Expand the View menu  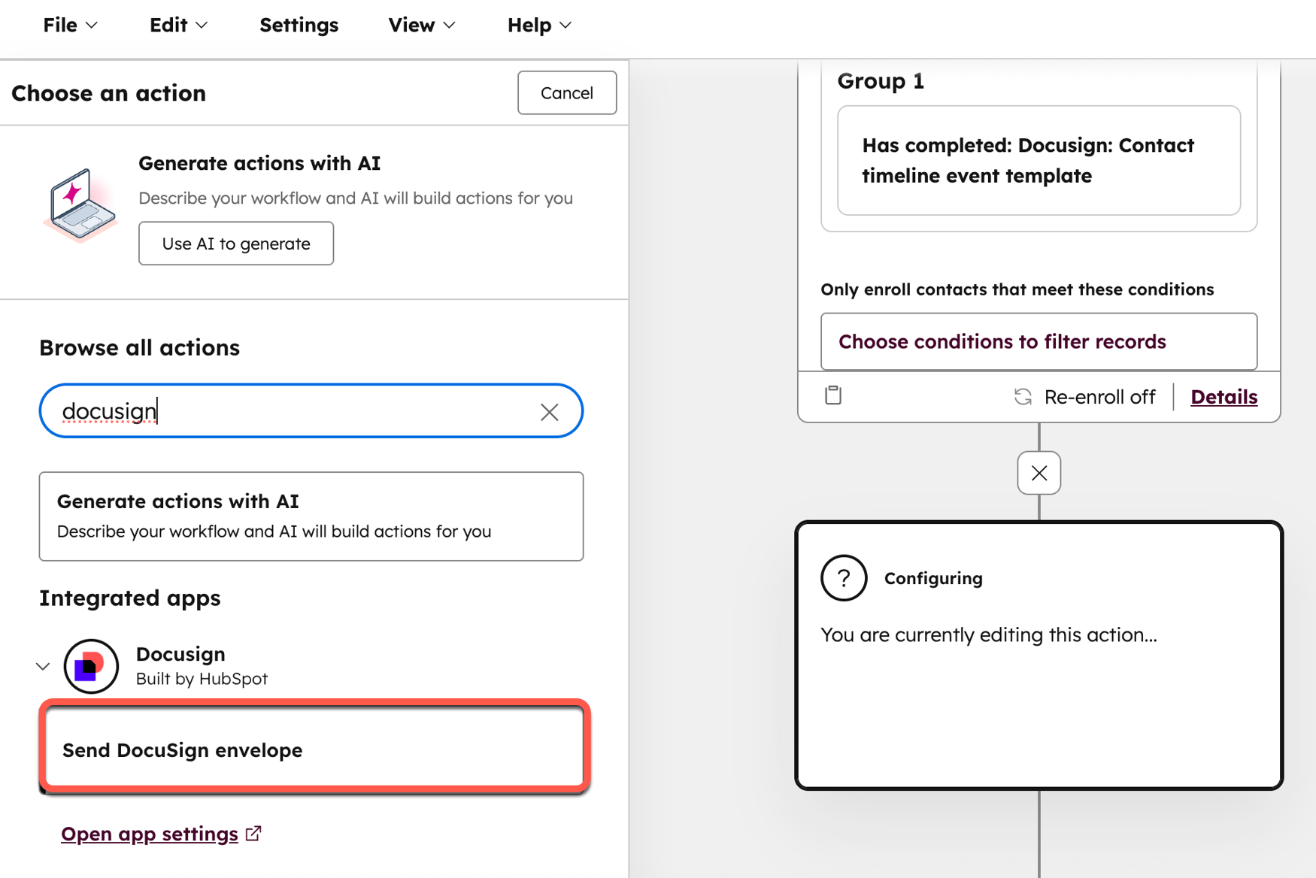click(420, 25)
